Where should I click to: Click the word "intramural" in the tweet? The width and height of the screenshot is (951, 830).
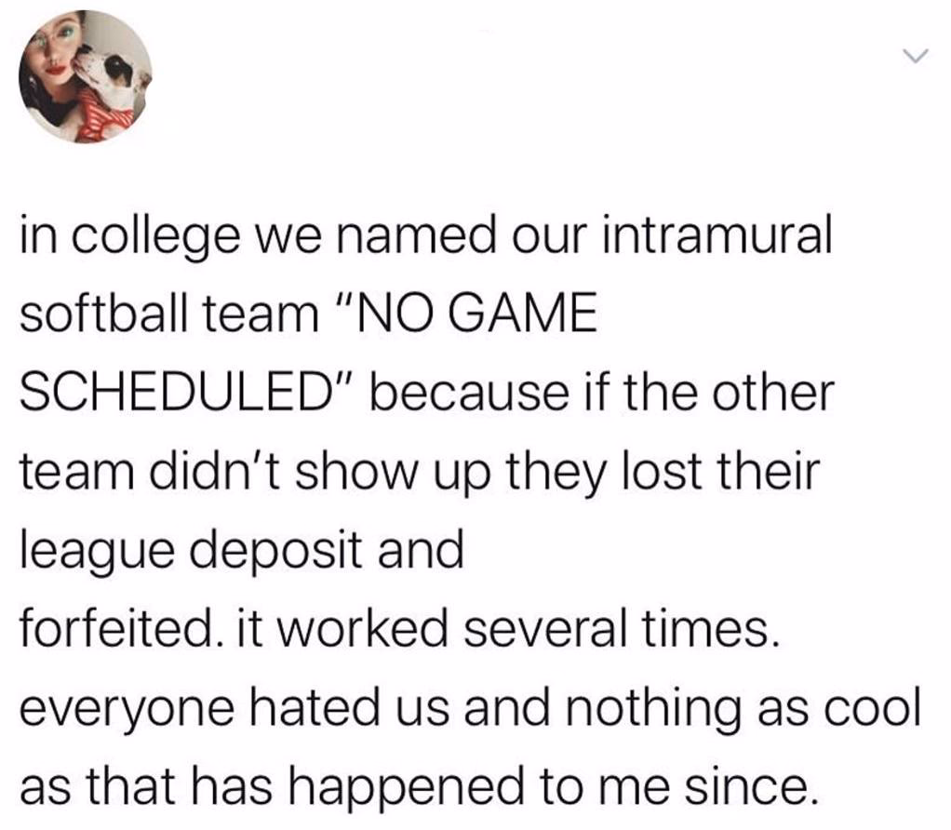716,234
